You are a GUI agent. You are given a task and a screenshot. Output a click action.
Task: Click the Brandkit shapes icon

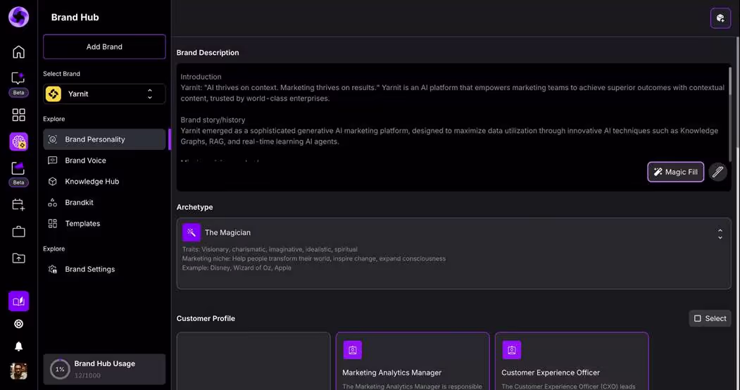click(52, 202)
